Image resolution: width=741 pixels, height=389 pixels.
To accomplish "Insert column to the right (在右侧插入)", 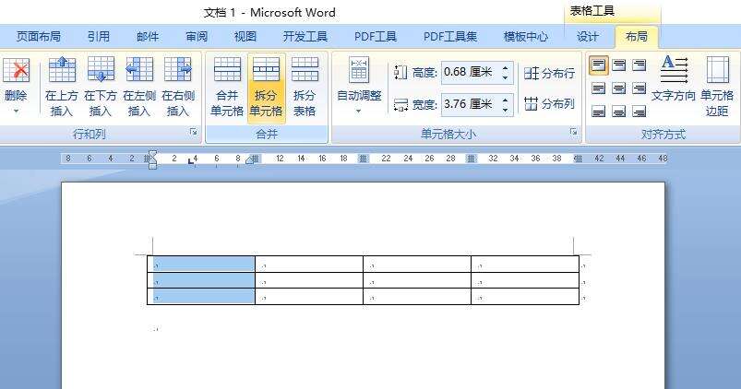I will [x=178, y=86].
